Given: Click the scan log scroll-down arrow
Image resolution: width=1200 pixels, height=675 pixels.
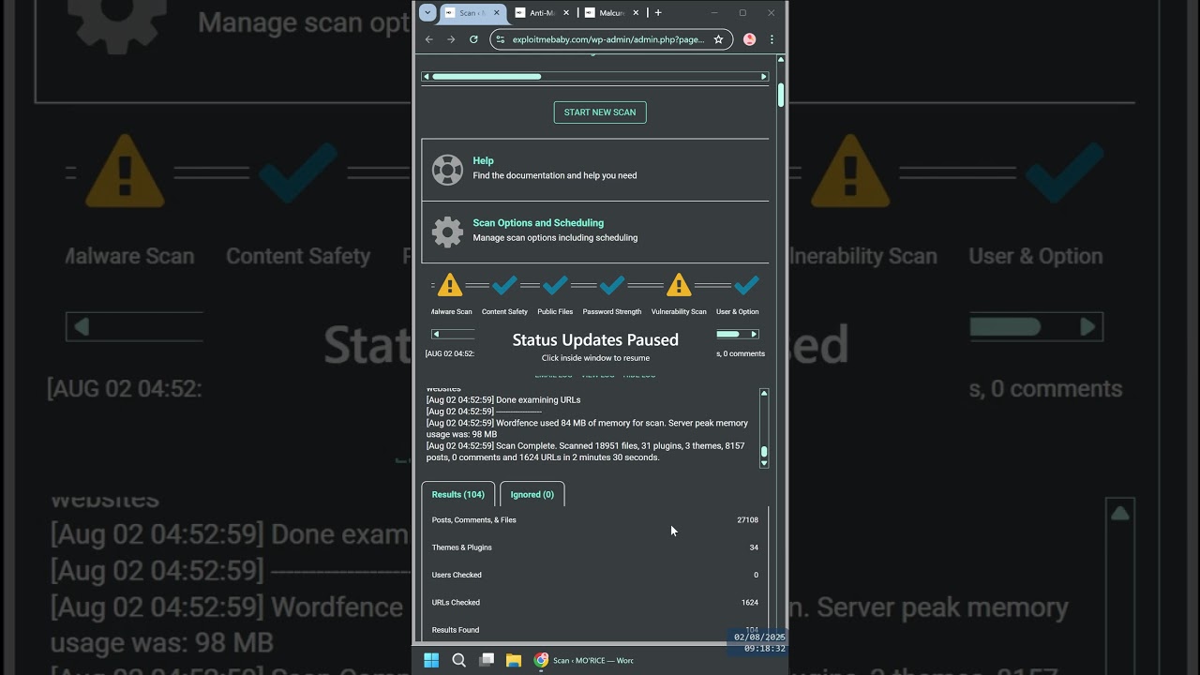Looking at the screenshot, I should [x=764, y=463].
